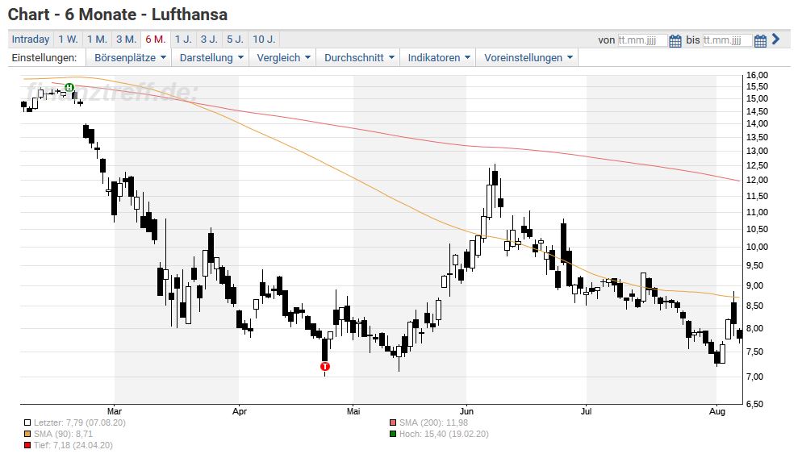This screenshot has width=802, height=462.
Task: Click the 'Chart - 6 Monate - Lufthansa' heading
Action: click(118, 15)
